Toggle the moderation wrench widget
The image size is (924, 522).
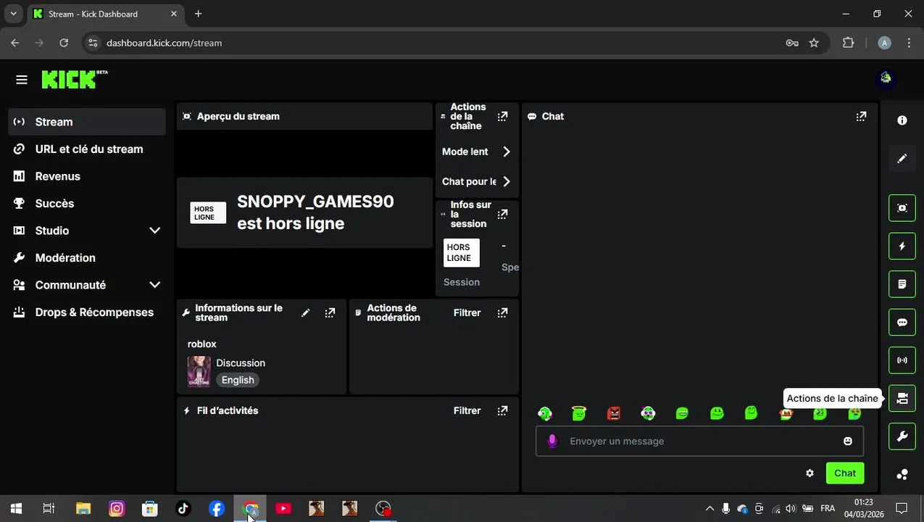[902, 436]
